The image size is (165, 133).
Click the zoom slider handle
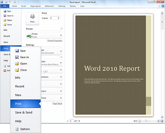[x=146, y=121]
